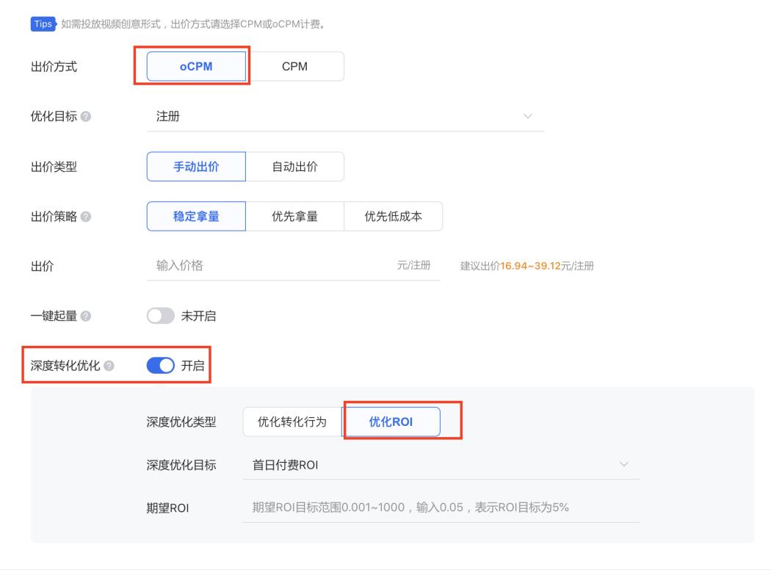Select the CPM bidding method
771x575 pixels.
(294, 66)
